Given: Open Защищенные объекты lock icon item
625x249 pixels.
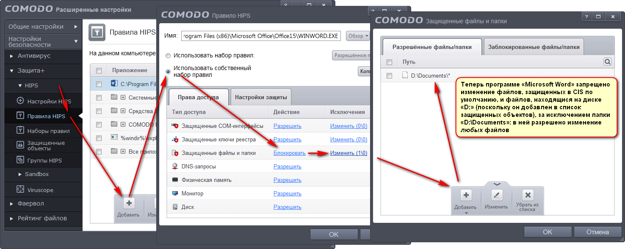Looking at the screenshot, I should 20,145.
